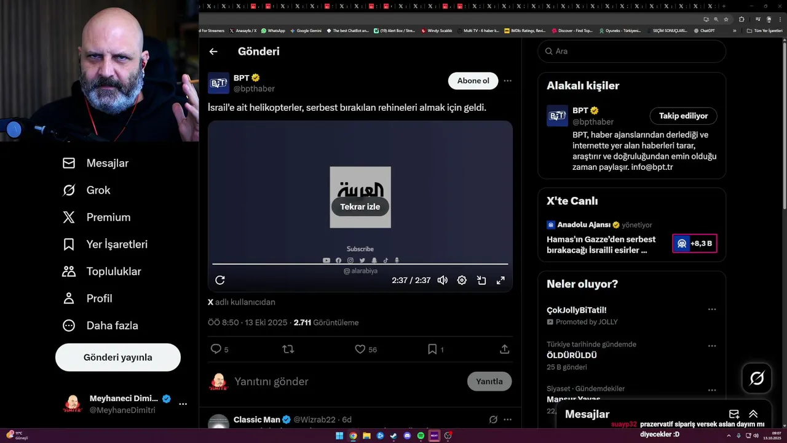Open ÇokJollyBiTatil! promoted trend

click(577, 310)
